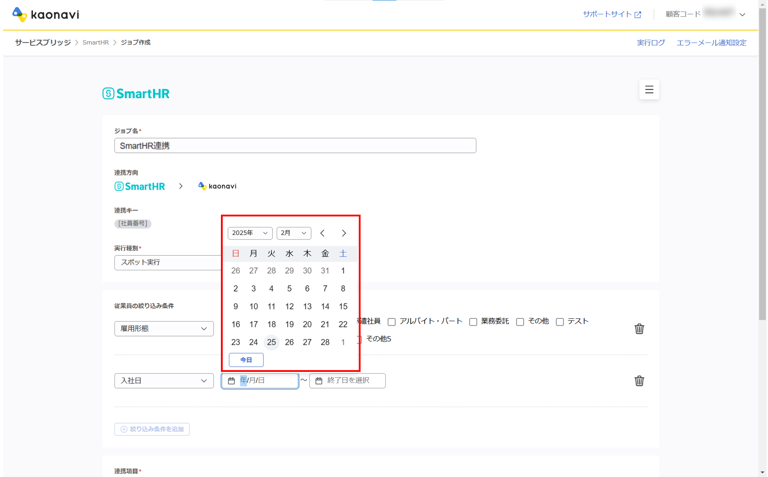Go to サービスブリッジ breadcrumb

point(43,42)
